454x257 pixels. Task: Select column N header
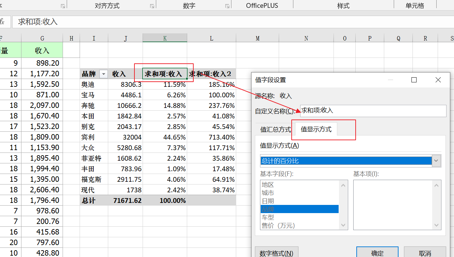point(306,38)
